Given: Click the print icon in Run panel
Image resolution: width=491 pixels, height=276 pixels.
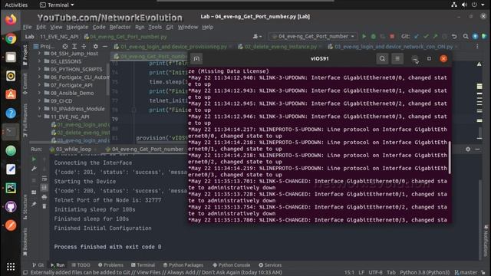Looking at the screenshot, I should coord(44,197).
